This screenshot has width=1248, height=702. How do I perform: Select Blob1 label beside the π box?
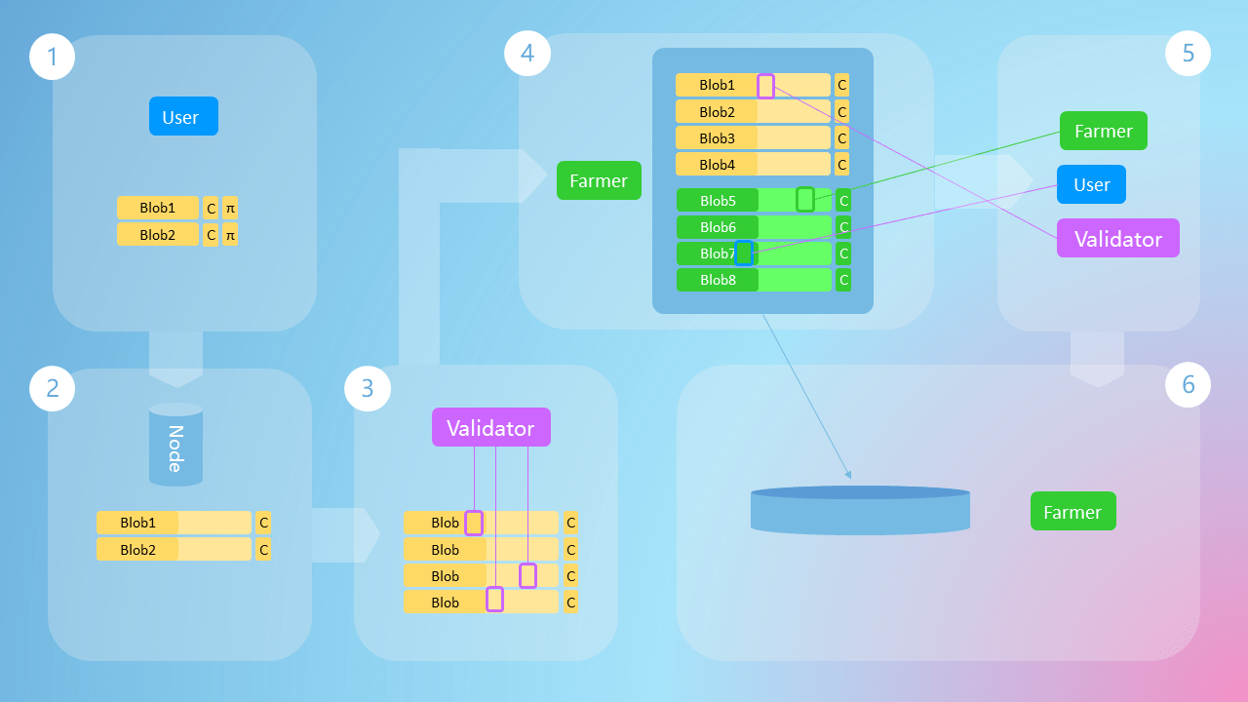(x=158, y=208)
